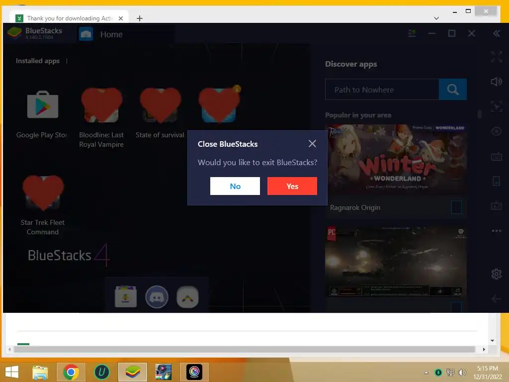The width and height of the screenshot is (509, 382).
Task: Click the volume speaker icon in the side toolbar
Action: [497, 81]
